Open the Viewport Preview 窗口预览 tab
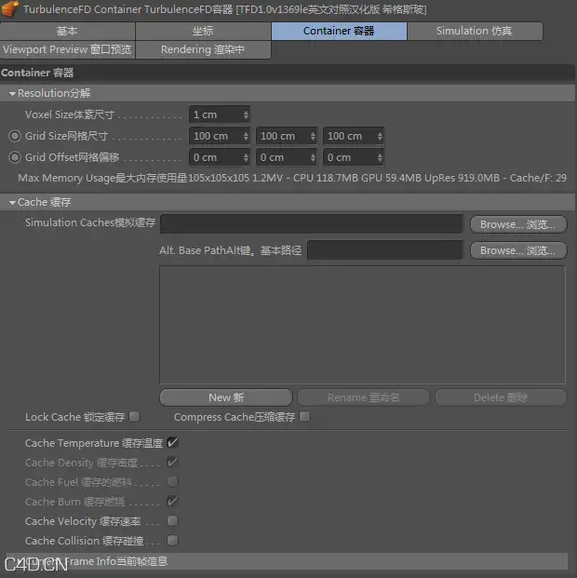Viewport: 577px width, 578px height. [67, 49]
